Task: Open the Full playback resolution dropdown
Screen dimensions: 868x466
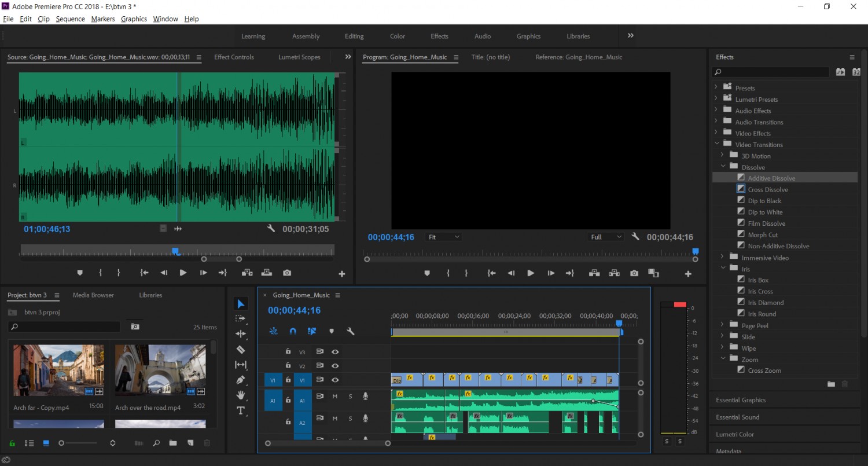Action: point(606,237)
